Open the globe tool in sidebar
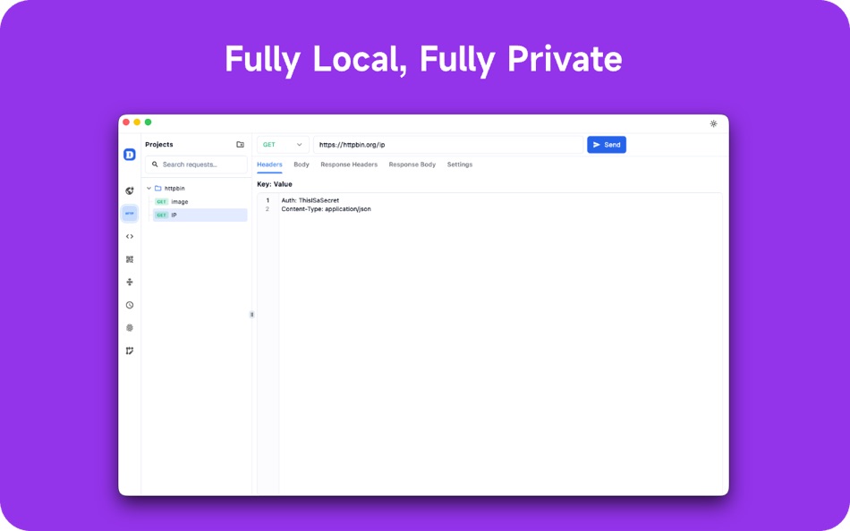This screenshot has height=531, width=850. (x=130, y=190)
